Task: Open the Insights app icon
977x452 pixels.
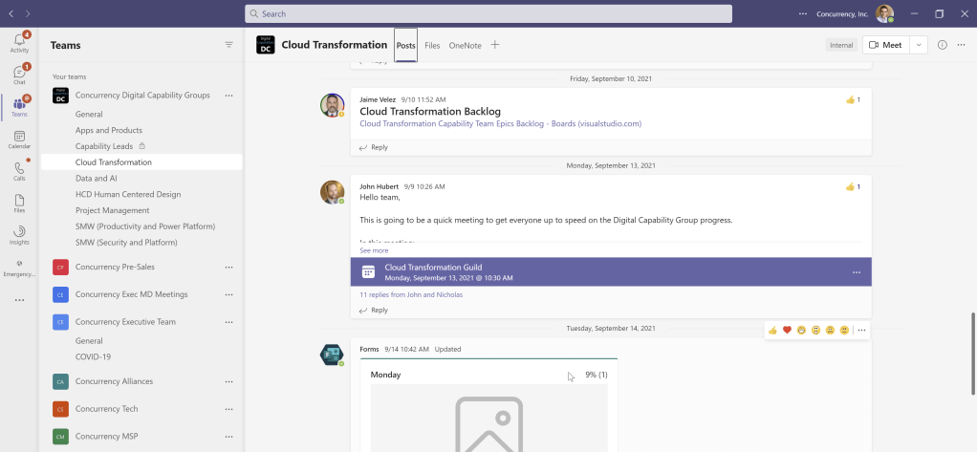Action: (19, 234)
